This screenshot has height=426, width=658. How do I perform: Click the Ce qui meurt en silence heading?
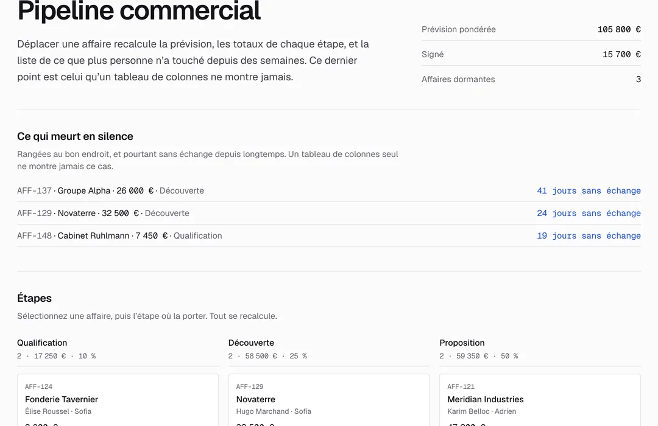[x=75, y=136]
